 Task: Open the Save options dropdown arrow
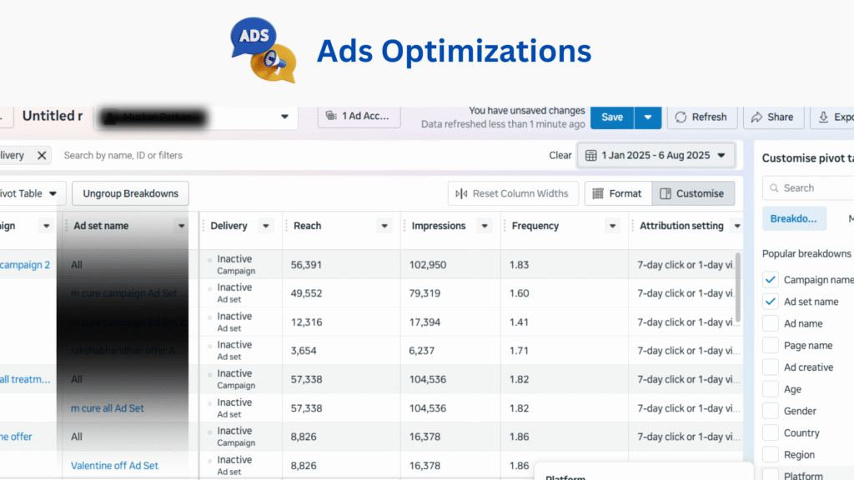click(648, 117)
